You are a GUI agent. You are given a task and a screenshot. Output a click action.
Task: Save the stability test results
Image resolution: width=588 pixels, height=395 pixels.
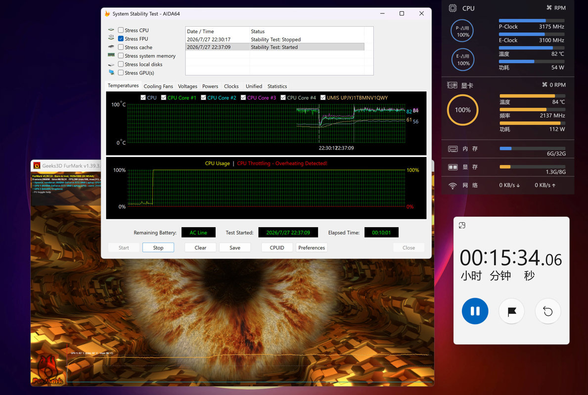pyautogui.click(x=235, y=247)
